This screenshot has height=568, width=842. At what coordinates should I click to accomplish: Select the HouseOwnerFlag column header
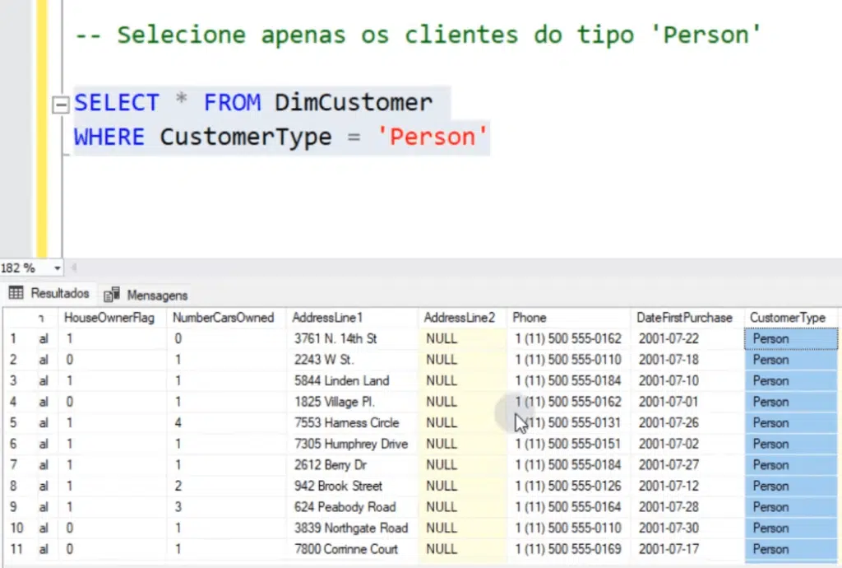point(113,318)
